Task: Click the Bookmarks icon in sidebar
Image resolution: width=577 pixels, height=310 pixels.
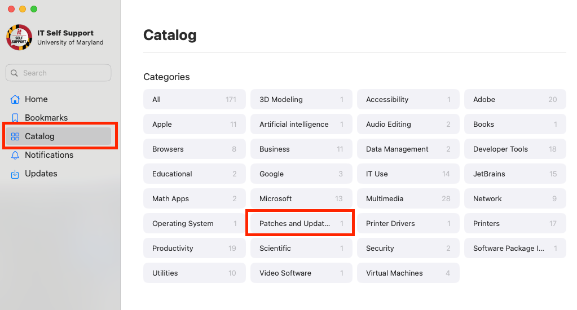Action: pyautogui.click(x=15, y=118)
